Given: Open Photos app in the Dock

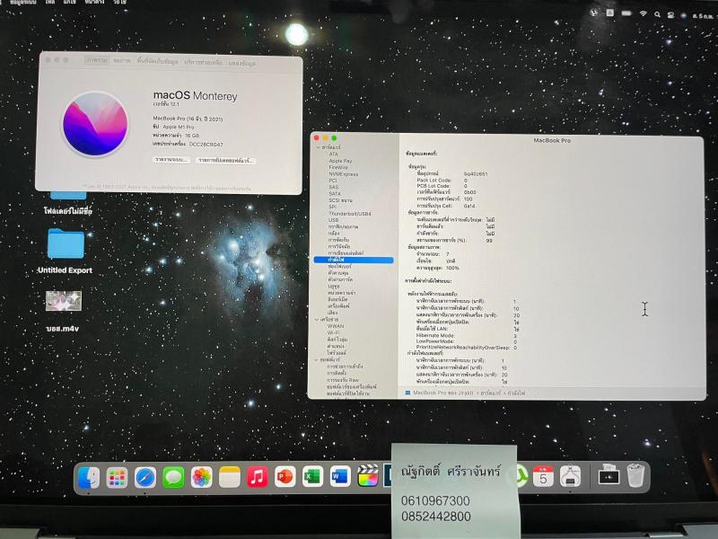Looking at the screenshot, I should (x=201, y=478).
